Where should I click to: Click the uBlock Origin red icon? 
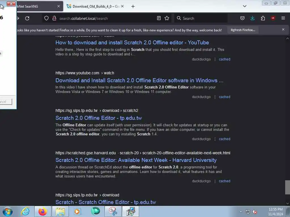click(273, 18)
